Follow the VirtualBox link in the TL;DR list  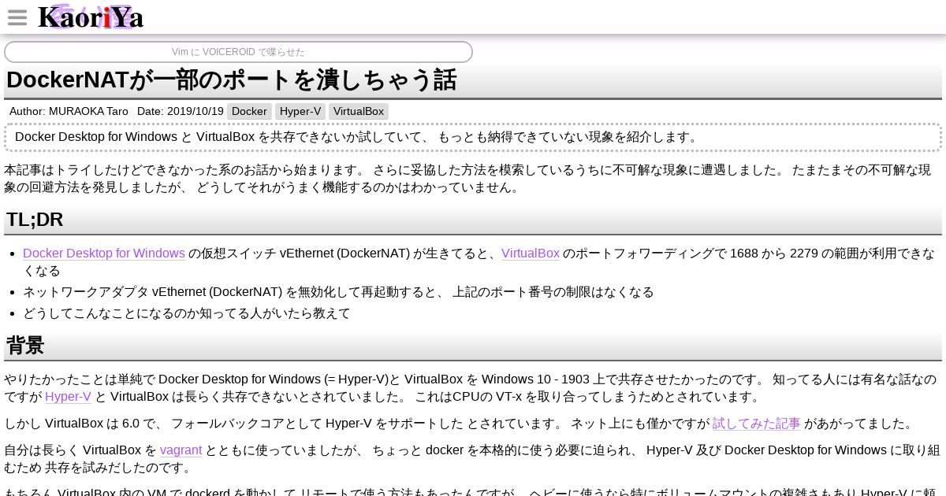coord(531,254)
